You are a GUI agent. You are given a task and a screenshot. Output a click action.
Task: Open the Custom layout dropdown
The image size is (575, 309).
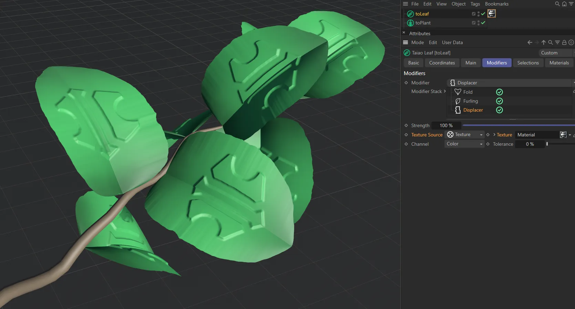point(556,53)
